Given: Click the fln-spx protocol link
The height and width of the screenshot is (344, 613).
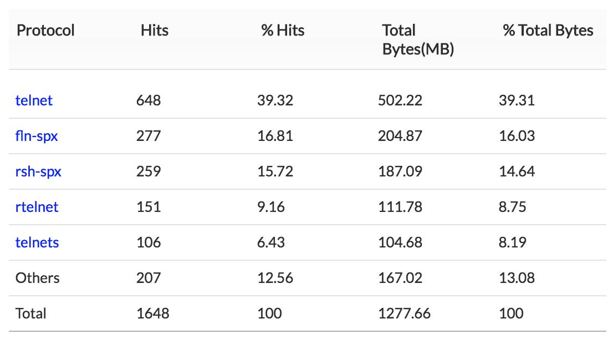Looking at the screenshot, I should (37, 136).
